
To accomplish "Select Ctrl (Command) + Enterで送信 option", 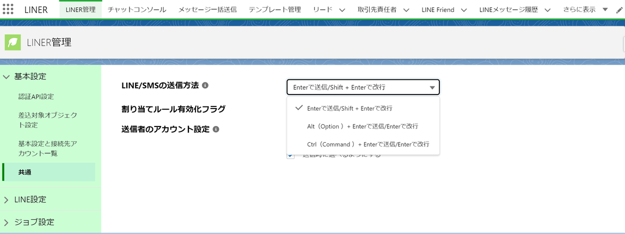I will pos(363,144).
